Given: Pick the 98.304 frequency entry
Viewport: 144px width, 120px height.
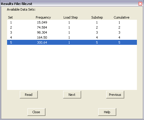Looking at the screenshot, I should pyautogui.click(x=42, y=32).
